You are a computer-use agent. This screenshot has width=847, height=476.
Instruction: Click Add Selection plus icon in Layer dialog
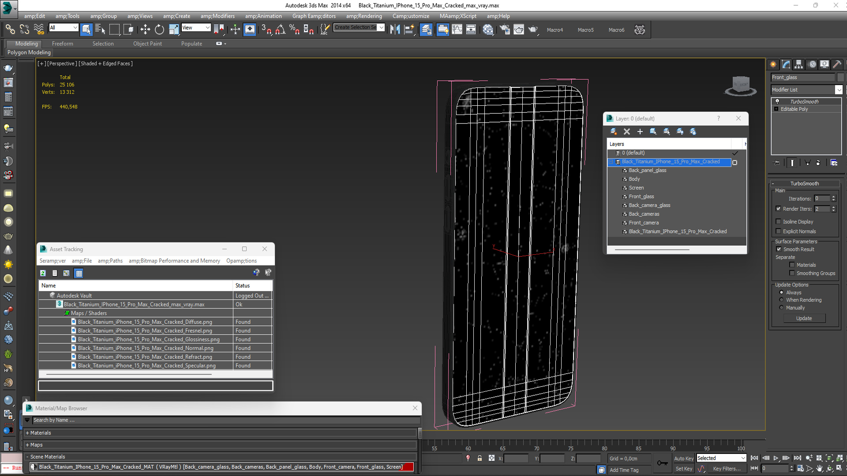[x=640, y=131]
